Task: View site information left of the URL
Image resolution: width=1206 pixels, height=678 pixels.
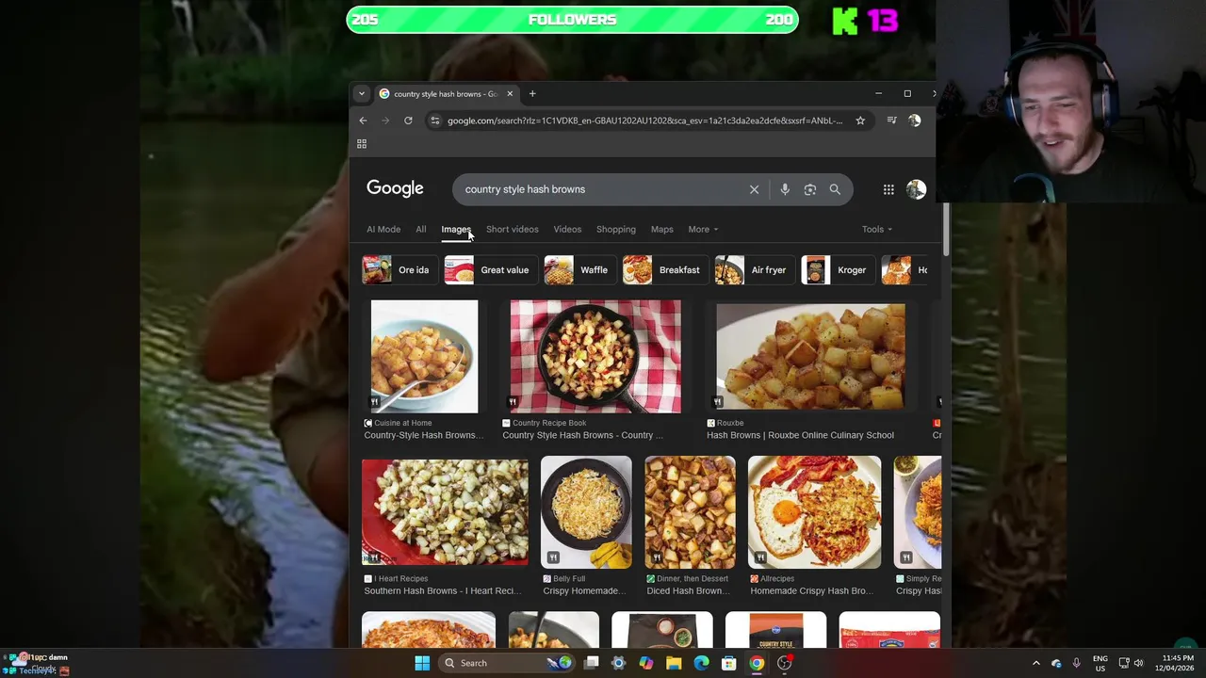Action: tap(434, 121)
